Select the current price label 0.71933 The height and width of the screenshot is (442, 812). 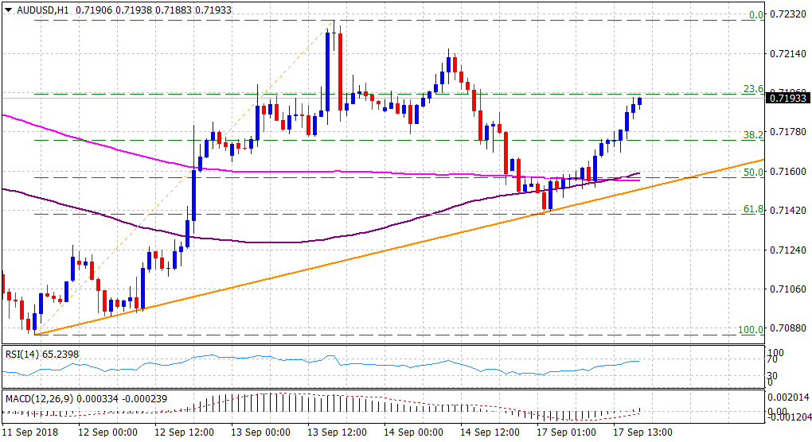787,98
